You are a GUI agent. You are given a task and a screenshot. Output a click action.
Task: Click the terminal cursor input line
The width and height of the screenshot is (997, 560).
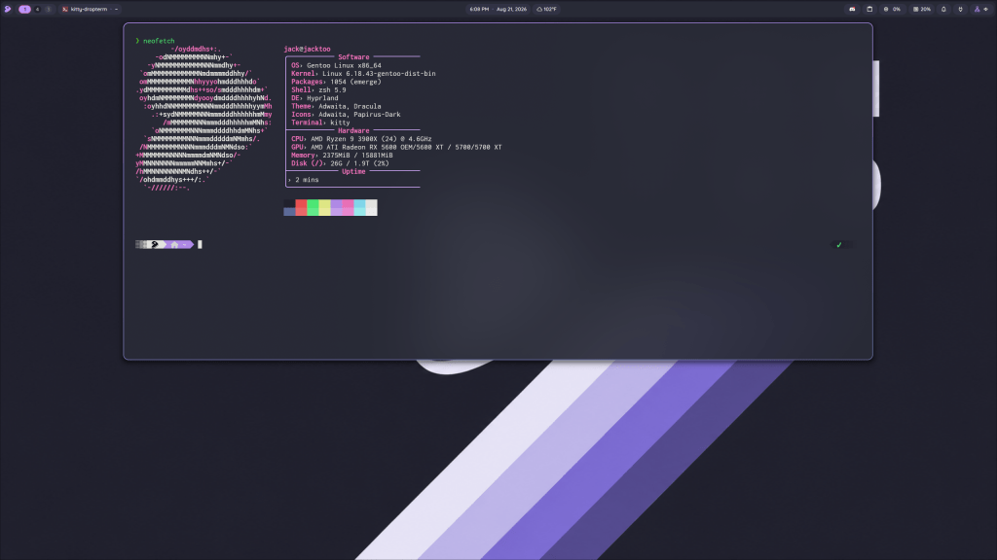point(200,244)
